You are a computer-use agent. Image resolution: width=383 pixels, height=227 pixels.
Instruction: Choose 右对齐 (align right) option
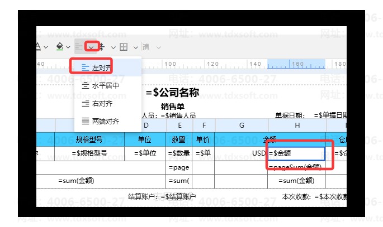101,103
